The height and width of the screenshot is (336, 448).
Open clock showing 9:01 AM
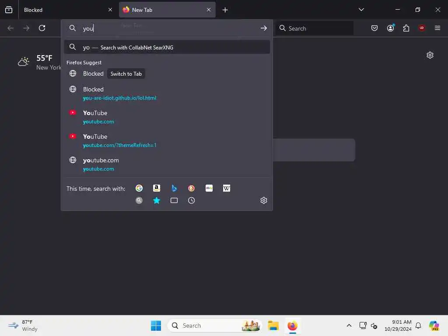[x=398, y=325]
